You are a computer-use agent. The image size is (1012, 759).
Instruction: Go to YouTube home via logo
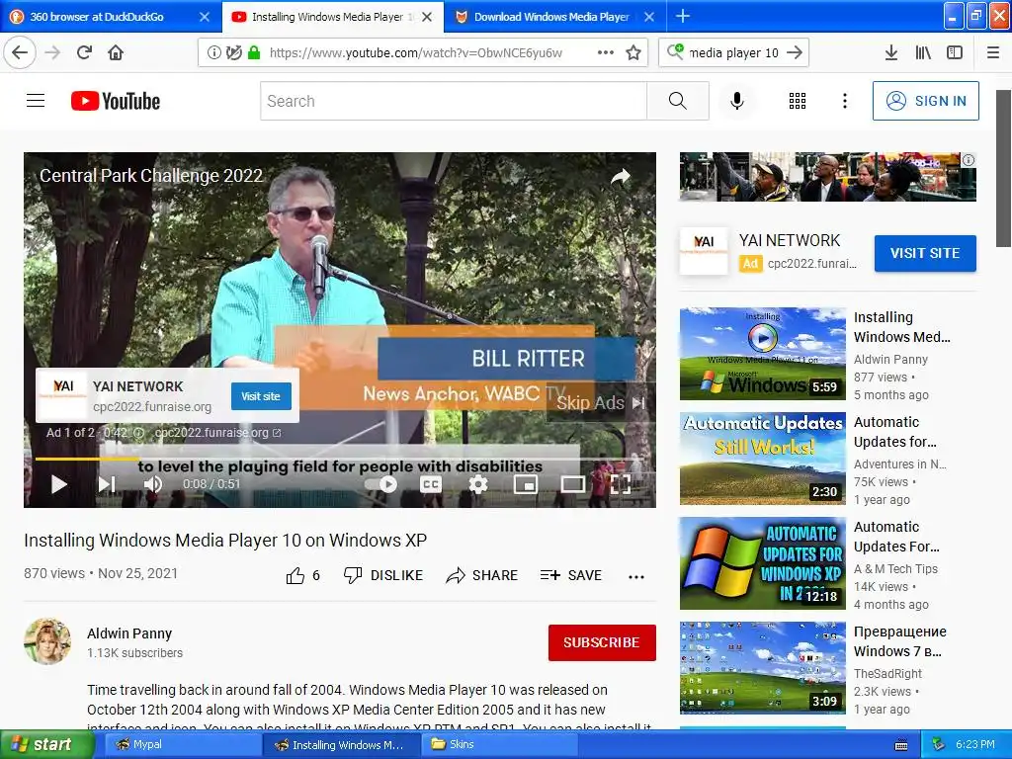pos(116,101)
